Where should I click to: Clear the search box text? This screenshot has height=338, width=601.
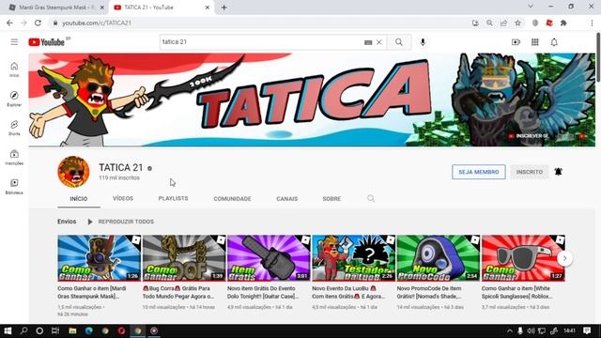(379, 42)
